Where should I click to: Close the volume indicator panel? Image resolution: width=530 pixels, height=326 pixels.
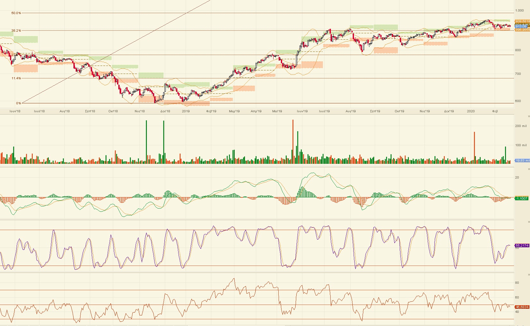529,116
